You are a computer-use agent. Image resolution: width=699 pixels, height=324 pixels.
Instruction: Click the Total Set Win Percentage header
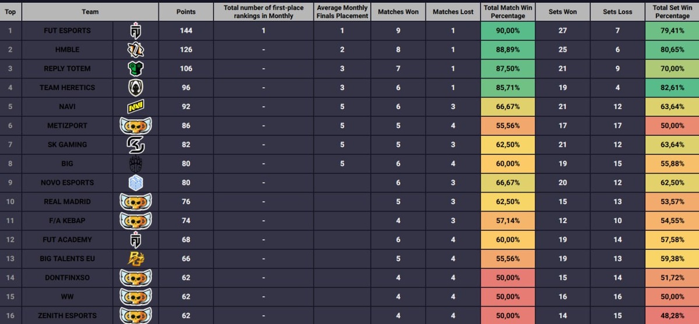click(672, 12)
